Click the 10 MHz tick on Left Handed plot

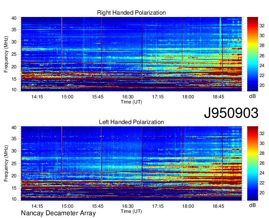click(x=14, y=199)
